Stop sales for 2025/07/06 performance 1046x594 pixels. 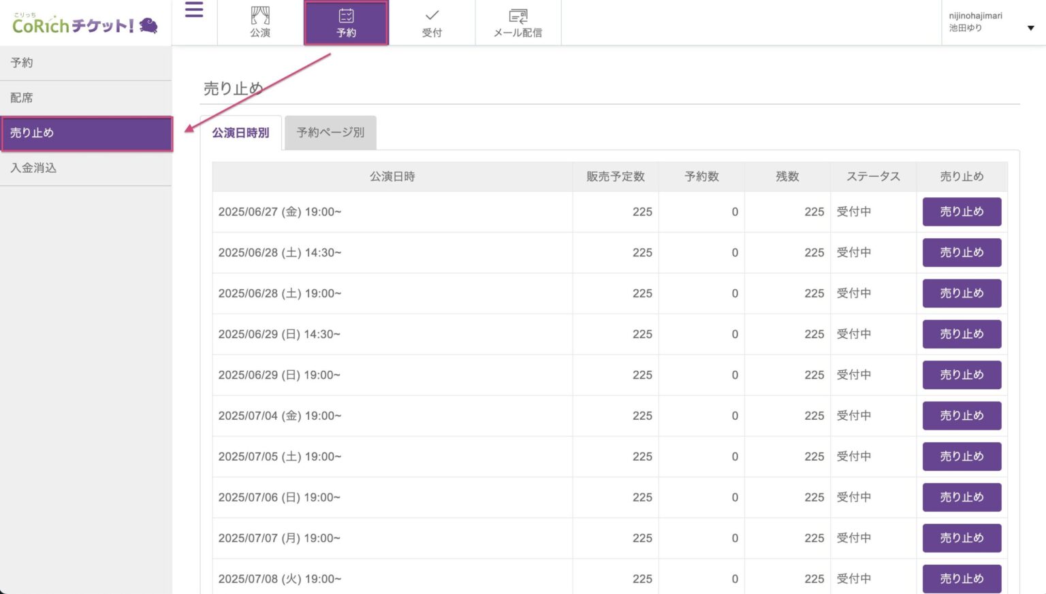(x=961, y=497)
